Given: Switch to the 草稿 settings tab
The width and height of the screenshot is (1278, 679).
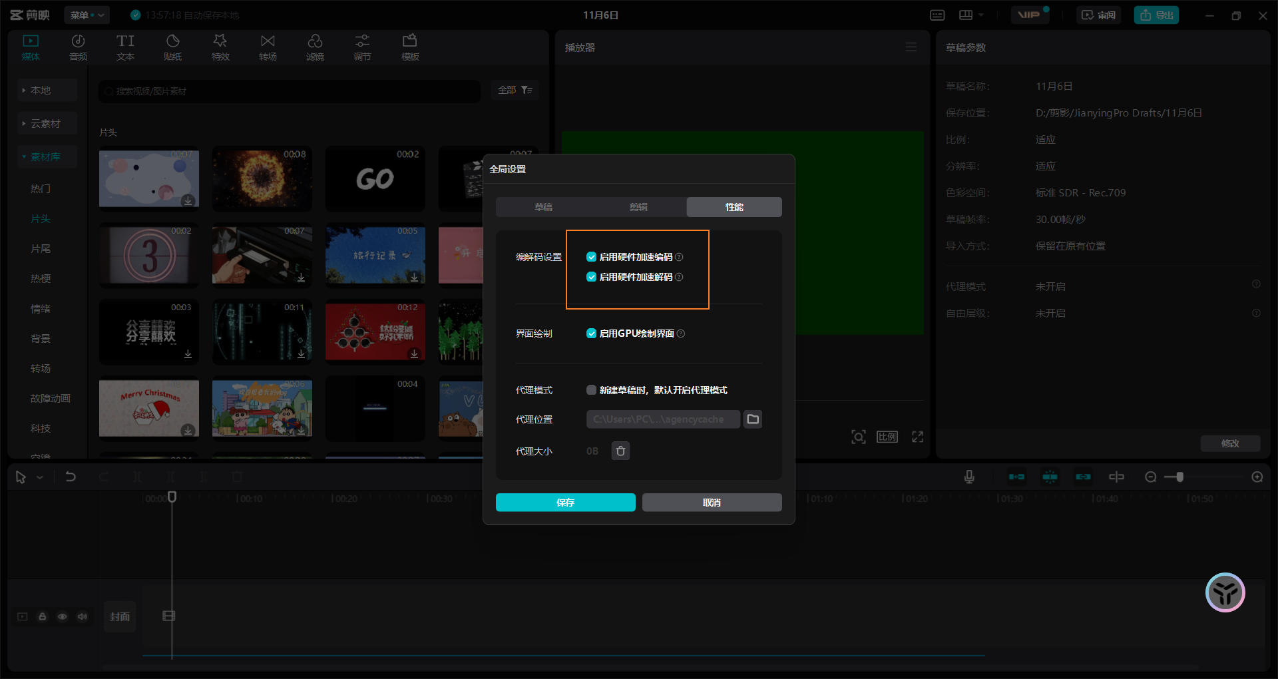Looking at the screenshot, I should point(543,207).
